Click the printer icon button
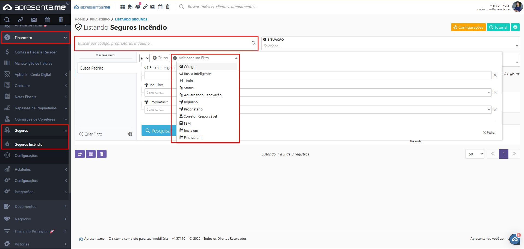 [515, 27]
